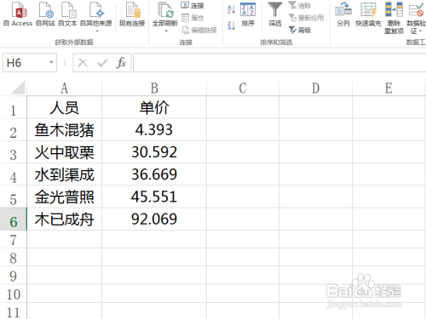Screen dimensions: 426x319
Task: Sort descending Z to A
Action: 231,26
